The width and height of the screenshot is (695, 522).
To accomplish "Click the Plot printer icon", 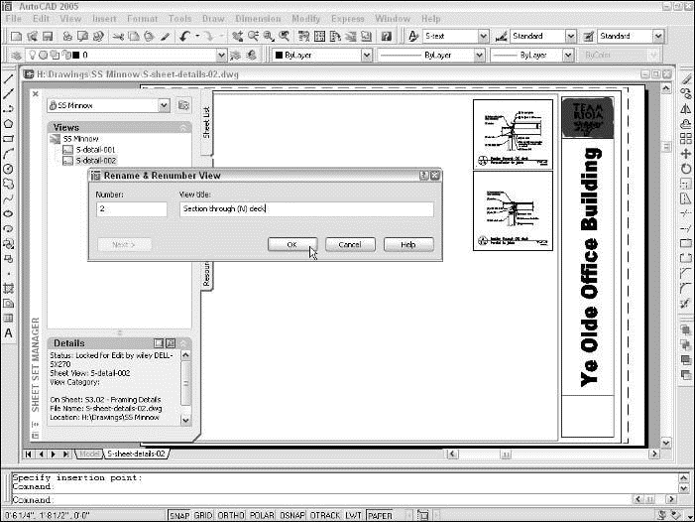I will (67, 37).
